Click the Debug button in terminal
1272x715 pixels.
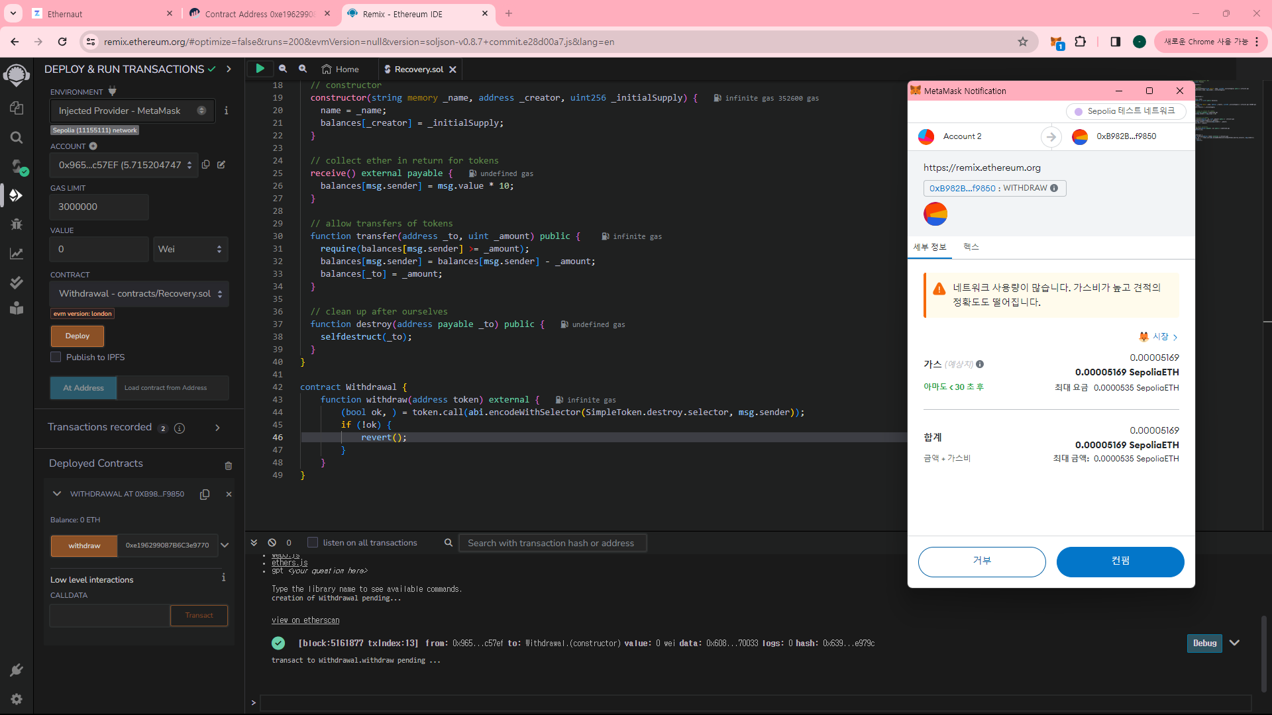coord(1204,643)
